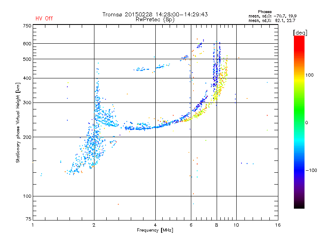Click the '[deg]' colorbar unit label
Viewport: 327px width, 245px height.
300,33
